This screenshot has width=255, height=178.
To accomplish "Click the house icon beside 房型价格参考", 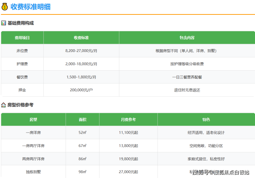I will click(x=3, y=105).
